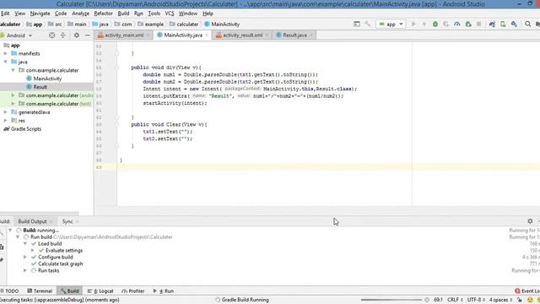Click the Event Log icon
The image size is (540, 304).
(x=517, y=290)
